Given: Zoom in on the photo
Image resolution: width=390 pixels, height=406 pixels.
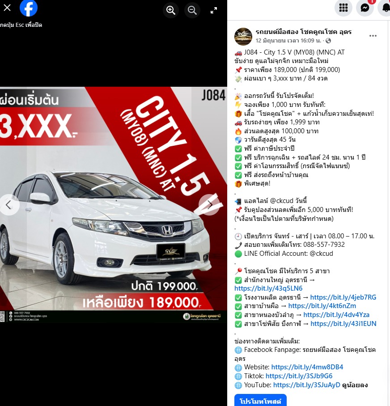Looking at the screenshot, I should (171, 10).
